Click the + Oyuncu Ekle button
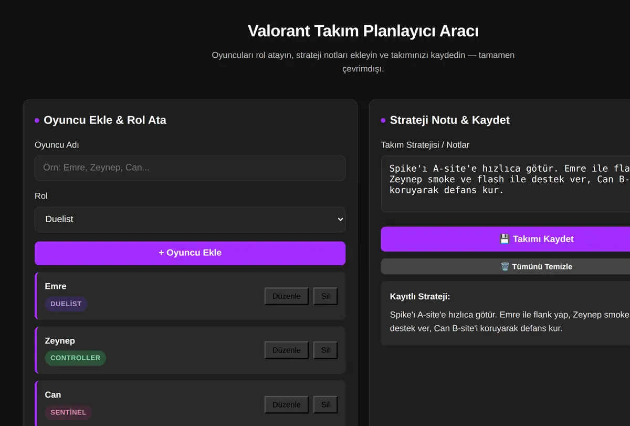The height and width of the screenshot is (426, 630). tap(190, 253)
